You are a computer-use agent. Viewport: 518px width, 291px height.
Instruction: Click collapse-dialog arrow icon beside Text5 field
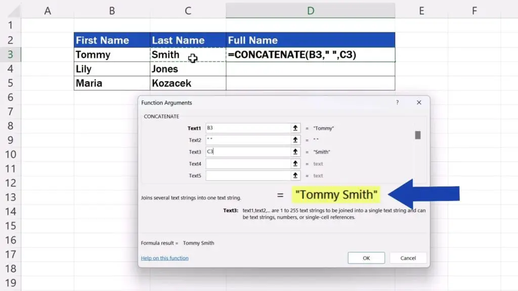(x=295, y=176)
